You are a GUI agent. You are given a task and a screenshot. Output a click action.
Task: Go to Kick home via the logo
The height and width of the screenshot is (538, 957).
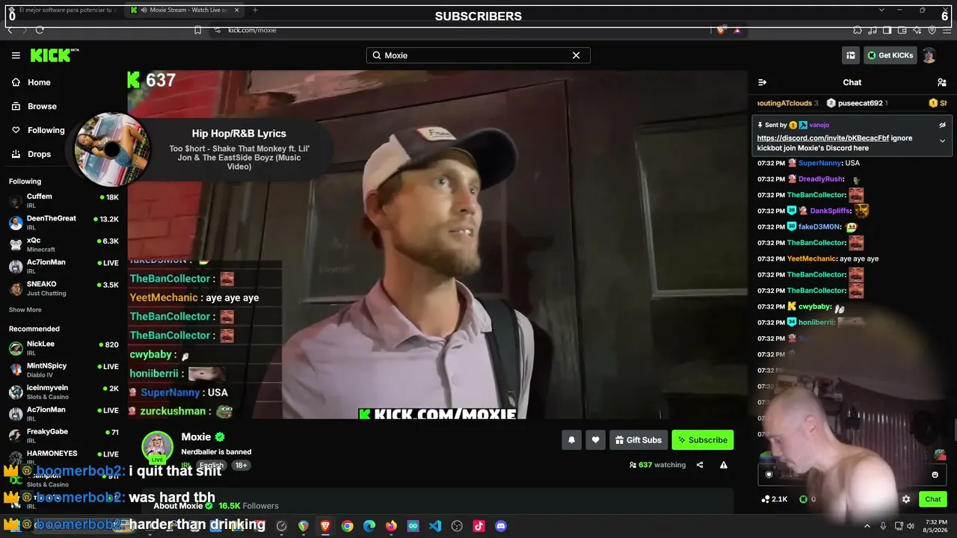55,55
